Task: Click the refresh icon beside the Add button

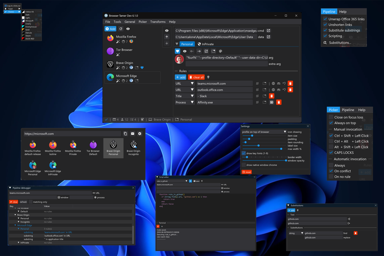Action: click(121, 29)
